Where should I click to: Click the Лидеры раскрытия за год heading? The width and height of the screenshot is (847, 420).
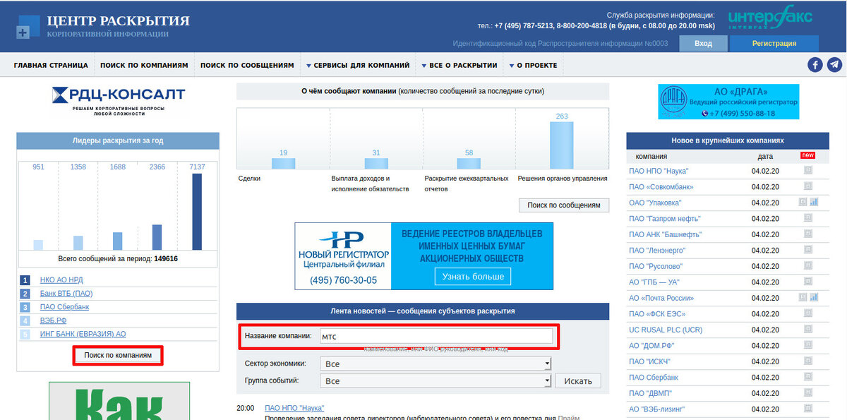(118, 140)
